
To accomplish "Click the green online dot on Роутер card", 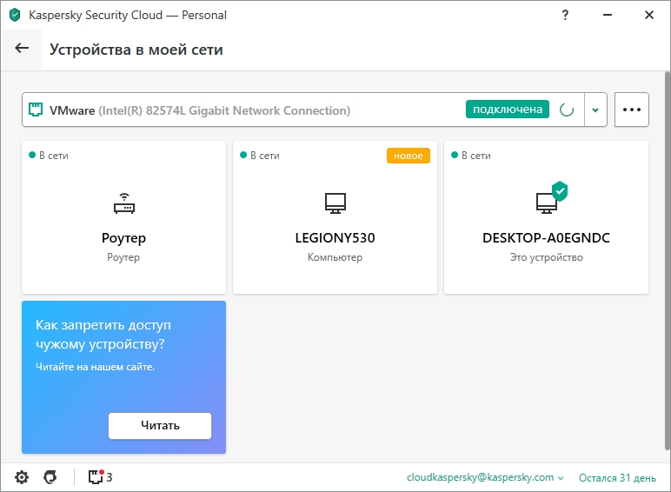I will pos(32,155).
